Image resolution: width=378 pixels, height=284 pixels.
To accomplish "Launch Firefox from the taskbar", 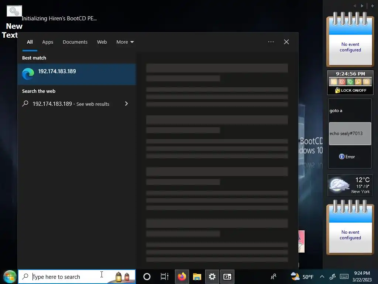I will [x=182, y=277].
